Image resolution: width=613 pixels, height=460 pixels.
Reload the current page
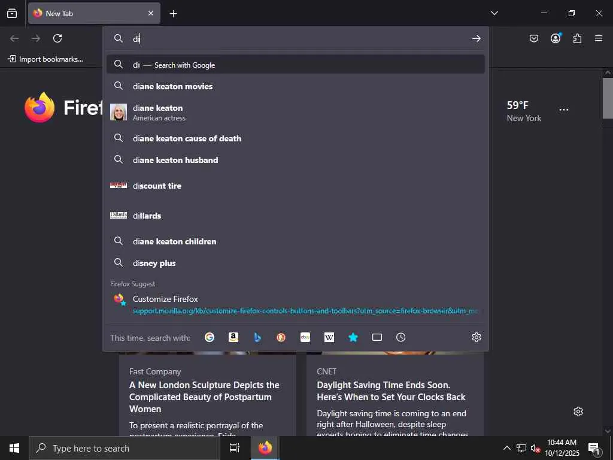tap(57, 38)
